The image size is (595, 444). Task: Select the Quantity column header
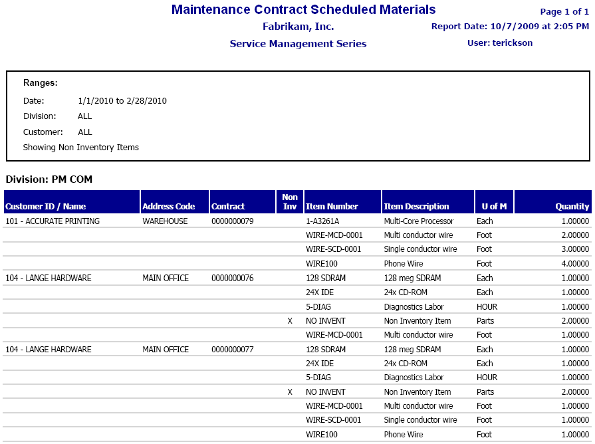(x=572, y=207)
